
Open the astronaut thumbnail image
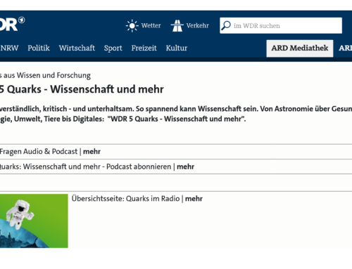34,221
